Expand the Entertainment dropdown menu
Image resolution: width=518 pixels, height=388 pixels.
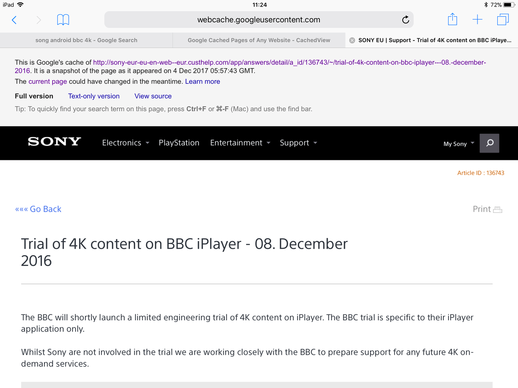pyautogui.click(x=240, y=143)
